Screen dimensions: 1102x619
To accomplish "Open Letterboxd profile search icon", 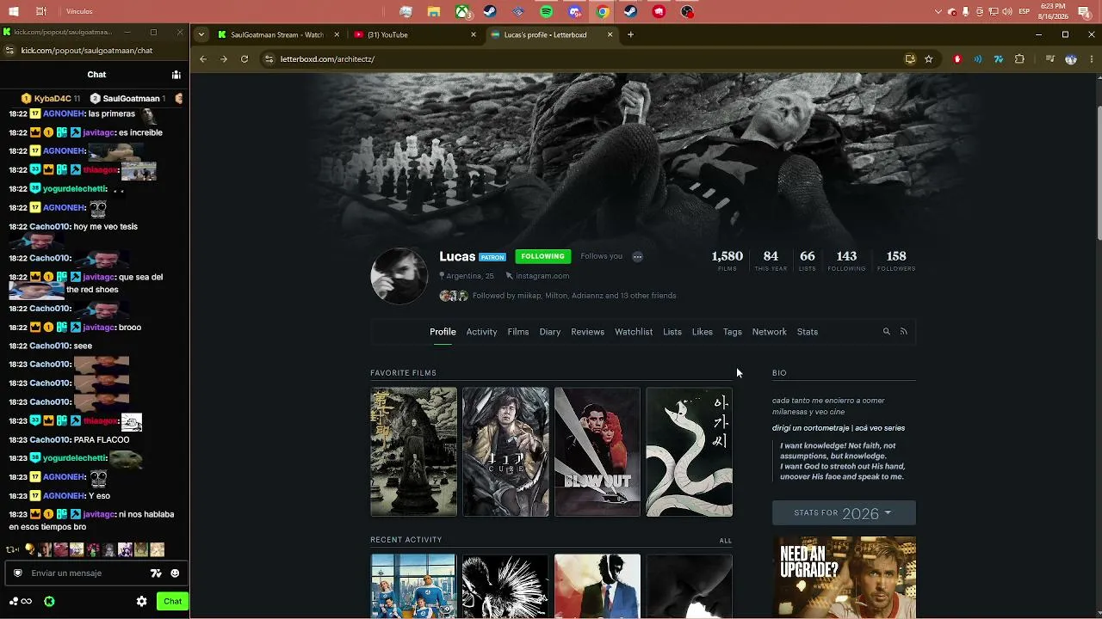I will (886, 332).
